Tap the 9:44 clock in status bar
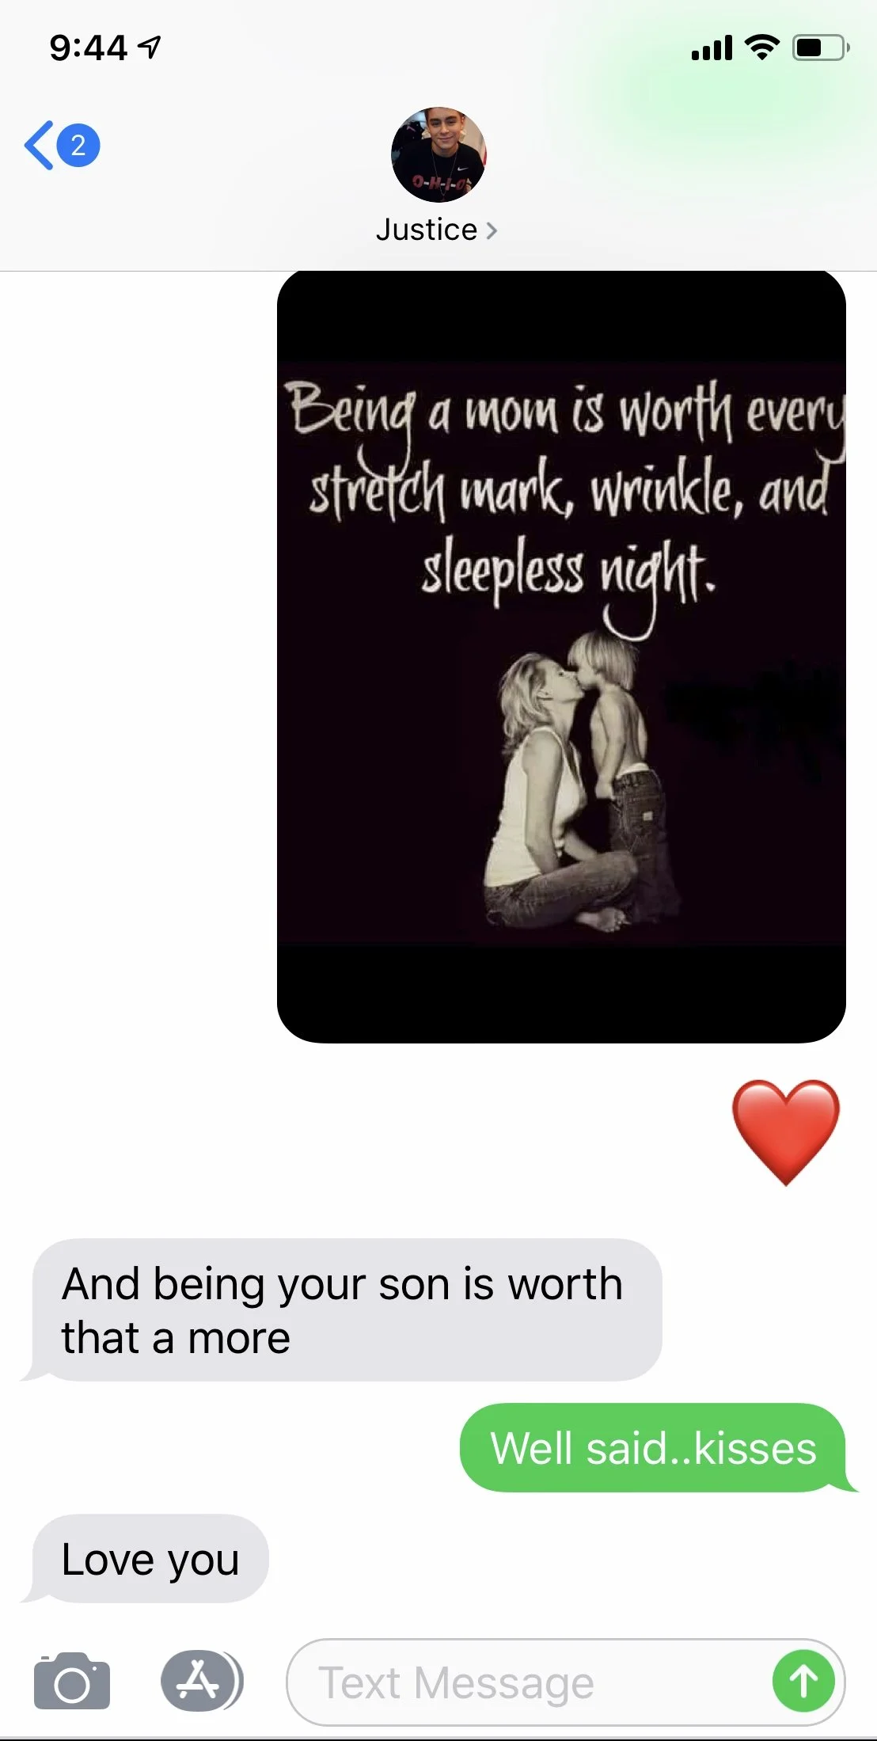 click(x=88, y=48)
